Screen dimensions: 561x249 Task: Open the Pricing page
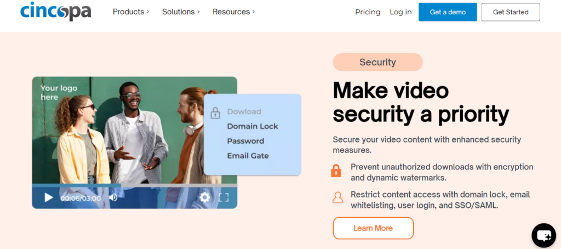coord(368,12)
